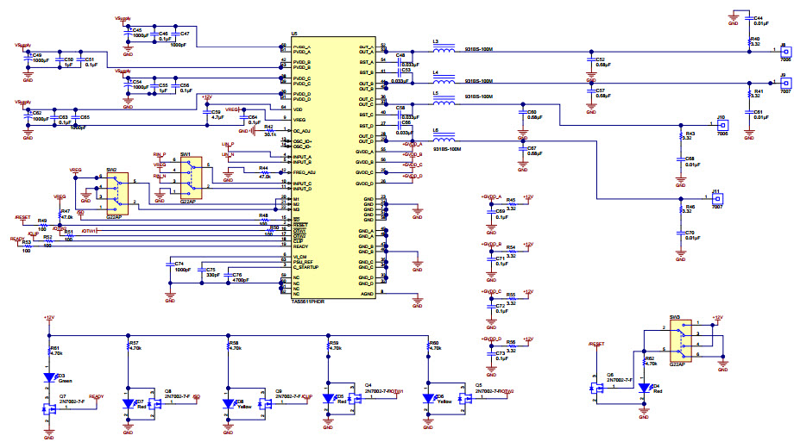
Task: Select the red LED D7
Action: click(x=129, y=403)
